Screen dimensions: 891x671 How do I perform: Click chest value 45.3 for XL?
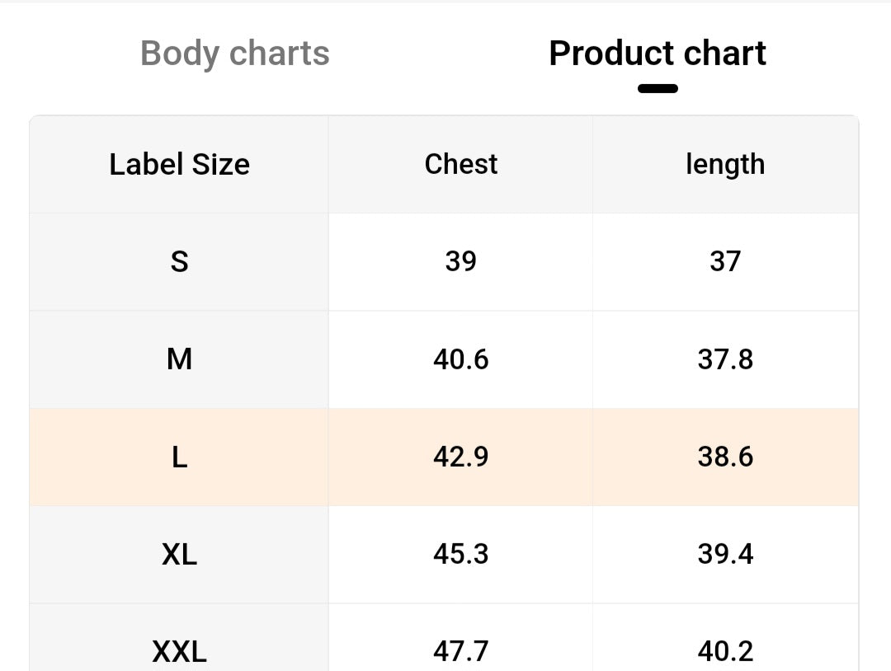click(x=461, y=554)
